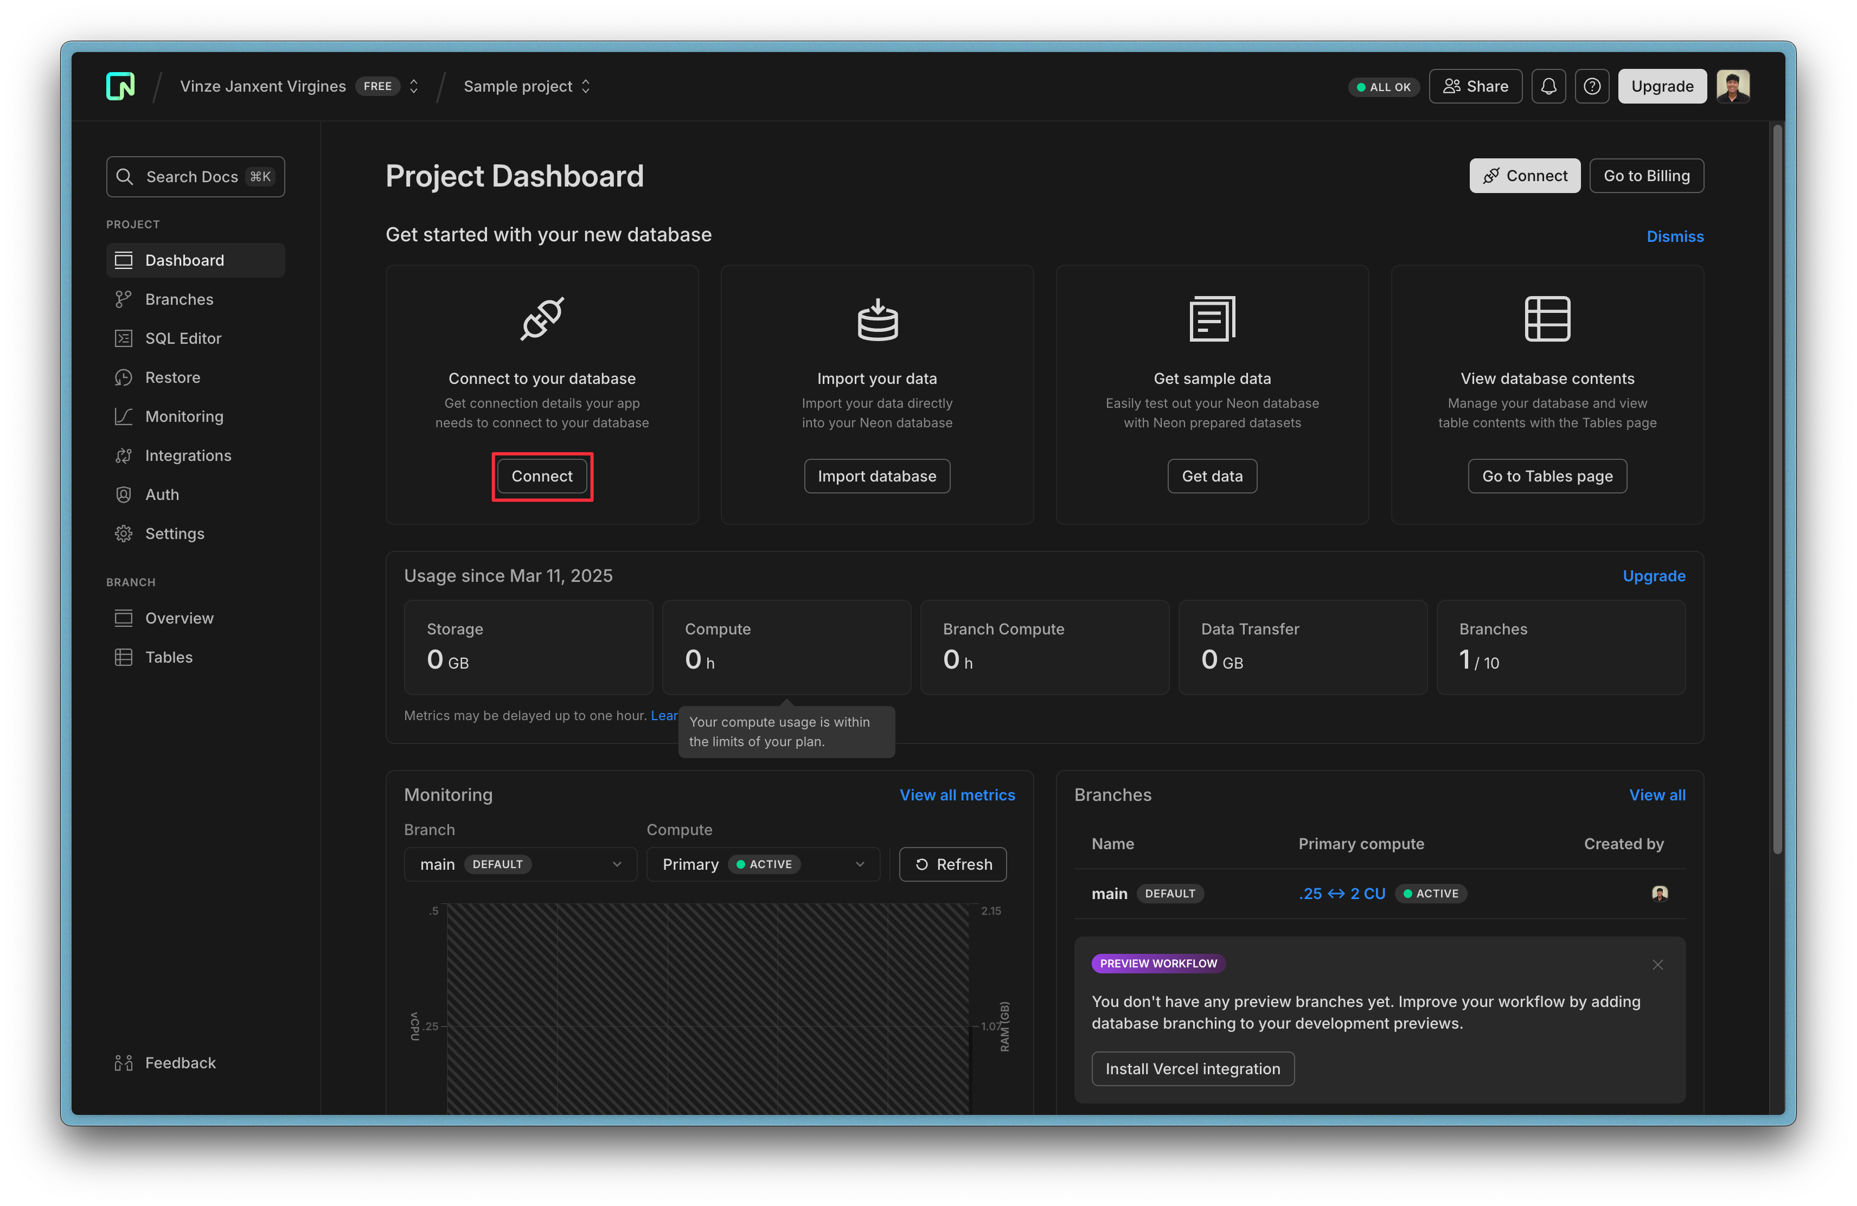Open the user profile avatar

[x=1732, y=86]
